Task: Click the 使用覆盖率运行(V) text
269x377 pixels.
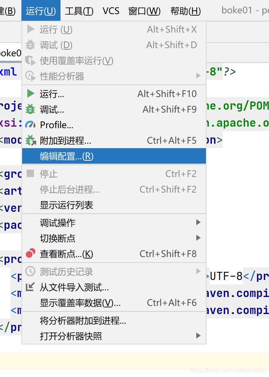Action: click(x=77, y=61)
